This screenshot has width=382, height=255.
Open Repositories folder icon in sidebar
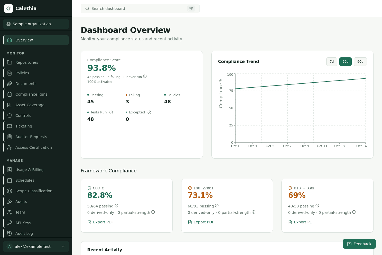tap(10, 62)
